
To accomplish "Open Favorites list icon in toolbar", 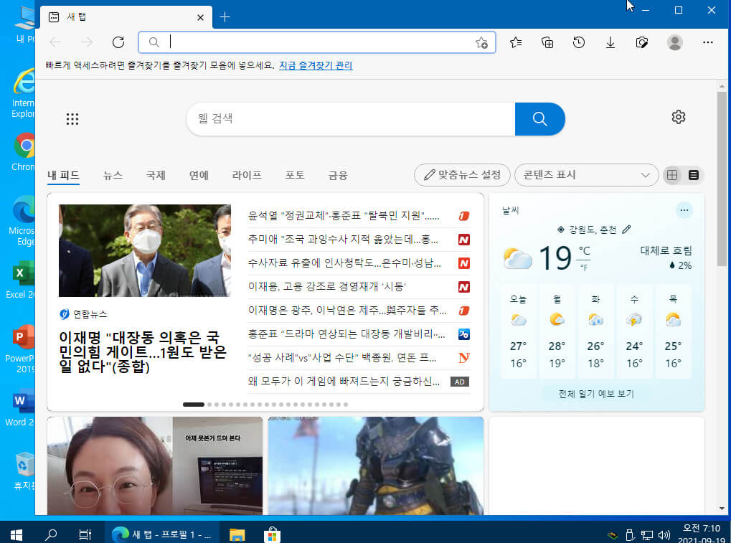I will point(516,42).
